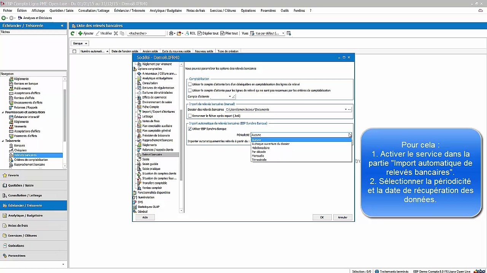487x273 pixels.
Task: Open Plan comptable général in the dialog tree
Action: [156, 131]
